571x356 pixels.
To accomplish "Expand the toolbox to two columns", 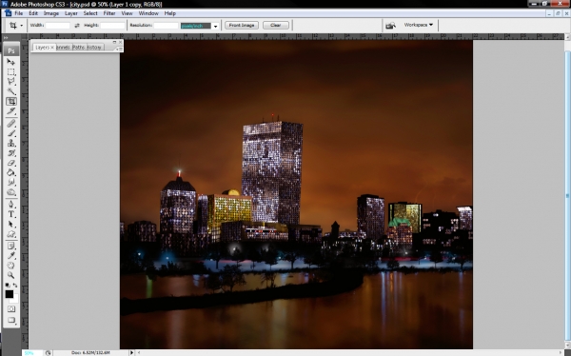I will [x=6, y=37].
